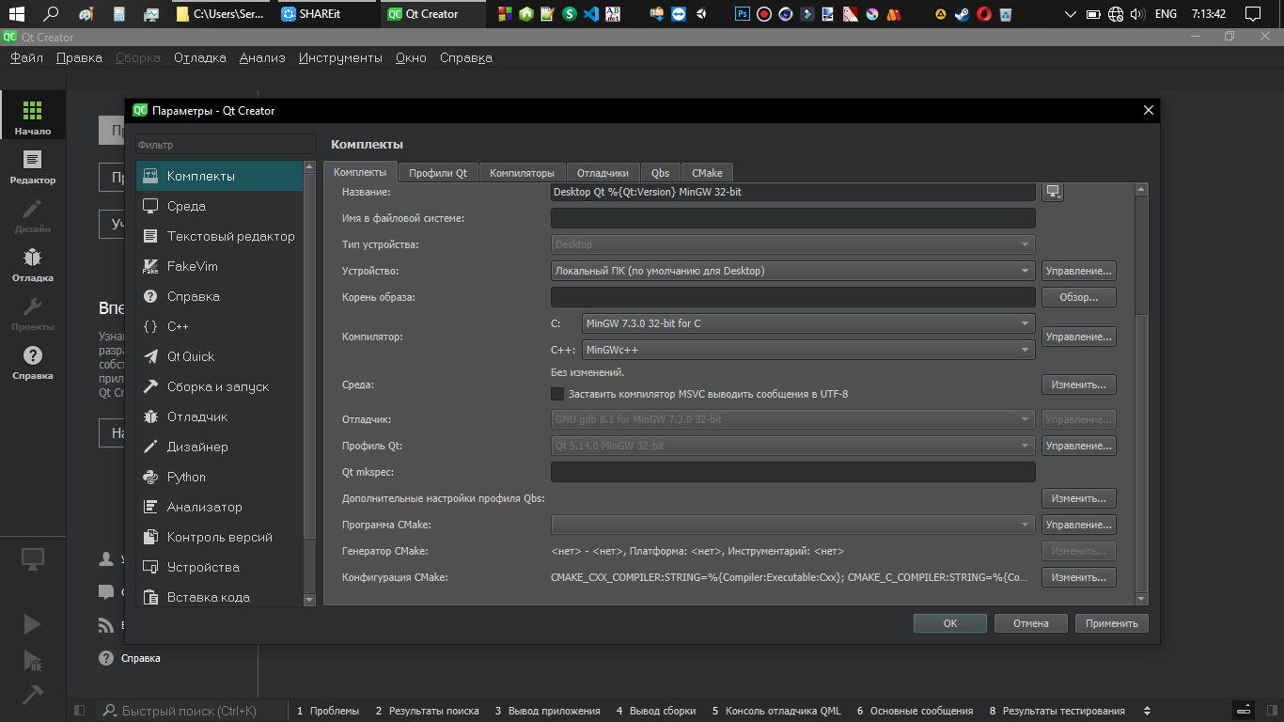Click the Фильтр input field

[x=226, y=145]
